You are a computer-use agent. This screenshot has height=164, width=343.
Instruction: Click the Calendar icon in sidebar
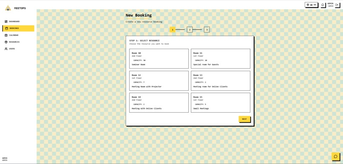click(x=6, y=35)
